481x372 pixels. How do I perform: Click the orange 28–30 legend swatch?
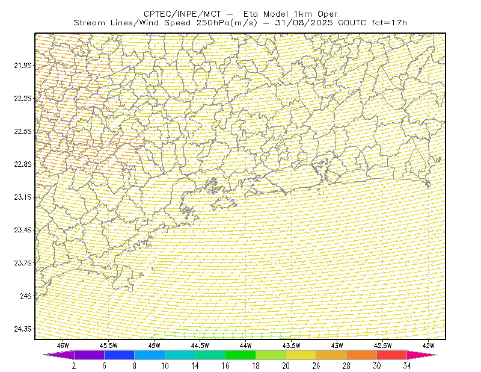pyautogui.click(x=362, y=355)
